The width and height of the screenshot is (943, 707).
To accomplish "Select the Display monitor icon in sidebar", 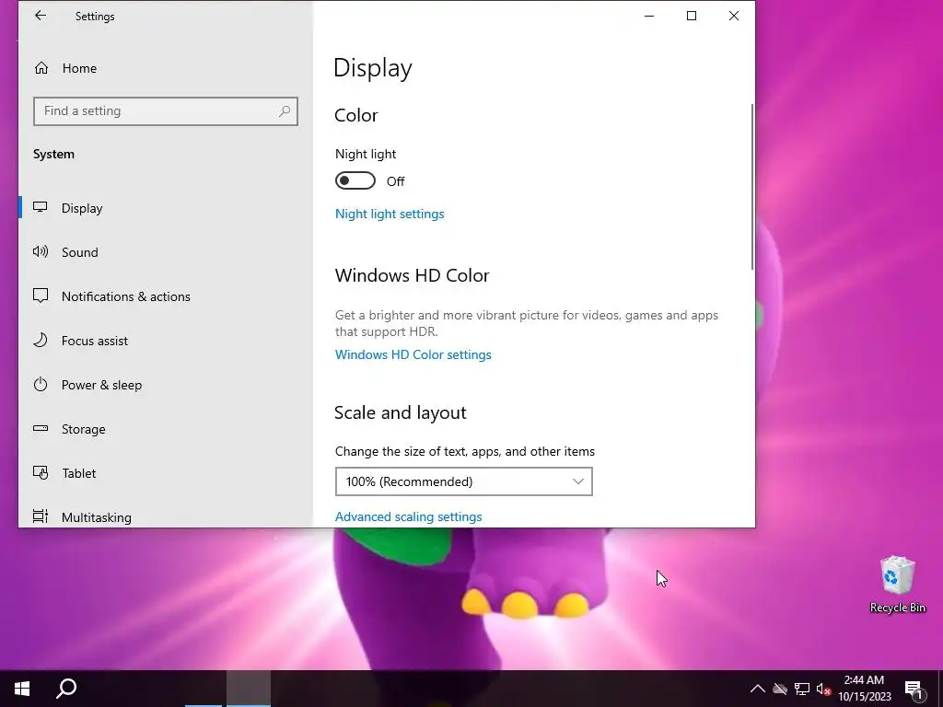I will click(x=41, y=207).
